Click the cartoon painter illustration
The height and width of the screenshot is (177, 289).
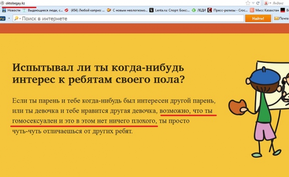tap(259, 107)
